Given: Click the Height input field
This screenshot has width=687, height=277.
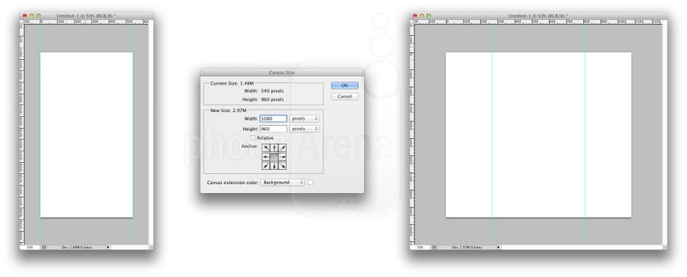Looking at the screenshot, I should (273, 129).
